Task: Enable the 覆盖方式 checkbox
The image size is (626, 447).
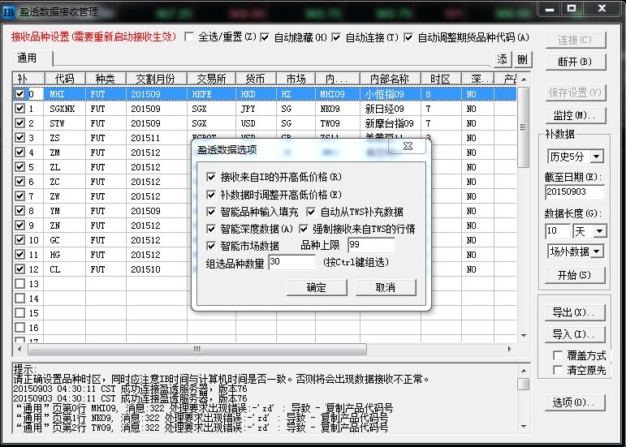Action: 557,355
